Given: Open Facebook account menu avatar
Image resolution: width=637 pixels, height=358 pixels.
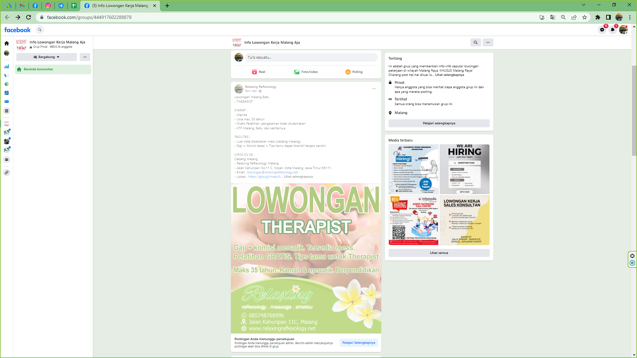Looking at the screenshot, I should [x=623, y=30].
